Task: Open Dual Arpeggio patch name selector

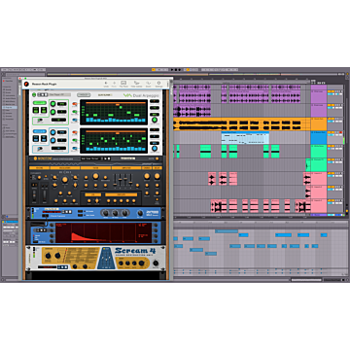Action: tap(59, 94)
